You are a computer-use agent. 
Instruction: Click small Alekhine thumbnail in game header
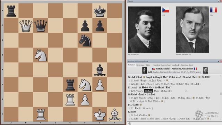205,70
